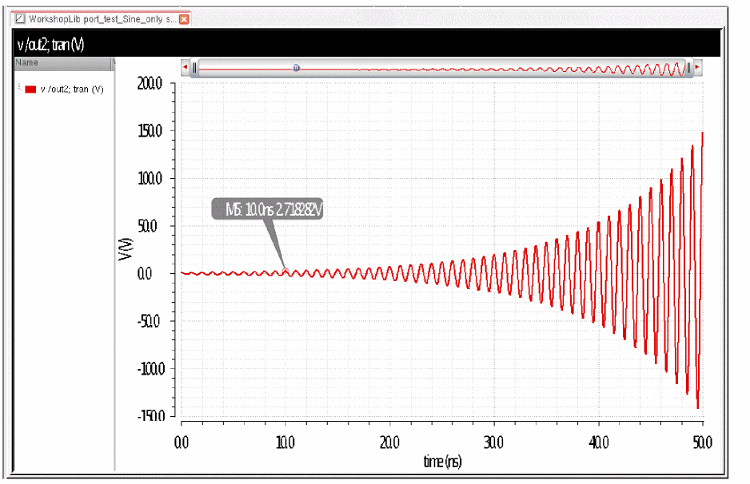The width and height of the screenshot is (750, 484).
Task: Click the M5 marker point on the waveform
Action: [285, 271]
